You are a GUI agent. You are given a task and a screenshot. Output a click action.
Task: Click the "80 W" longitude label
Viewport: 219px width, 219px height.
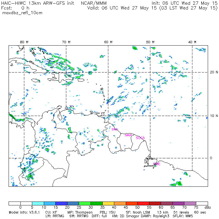point(24,42)
